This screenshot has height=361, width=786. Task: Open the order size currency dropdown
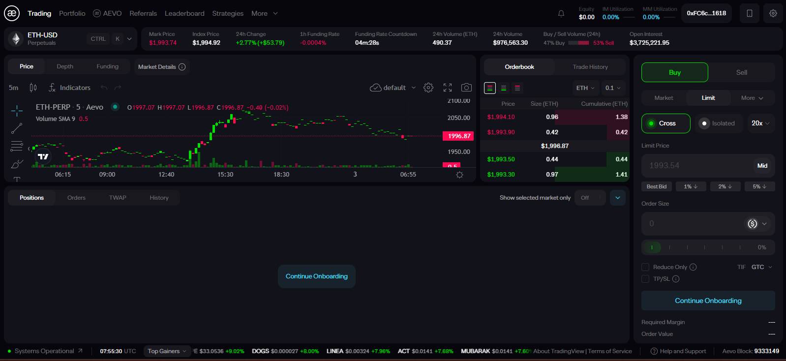(x=757, y=224)
